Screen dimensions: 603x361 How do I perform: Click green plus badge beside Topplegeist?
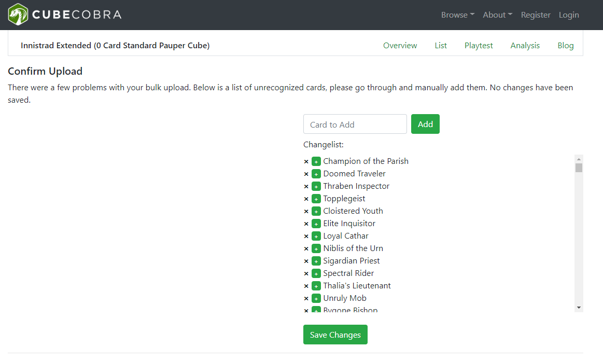pos(316,199)
